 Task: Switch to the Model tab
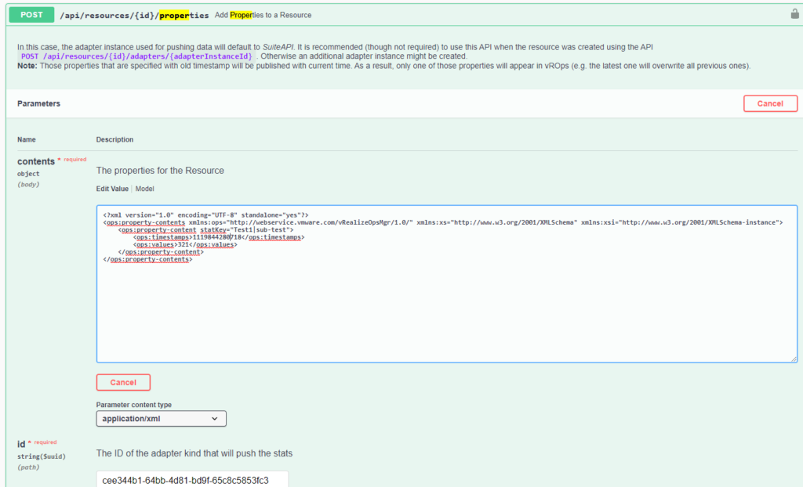tap(145, 189)
